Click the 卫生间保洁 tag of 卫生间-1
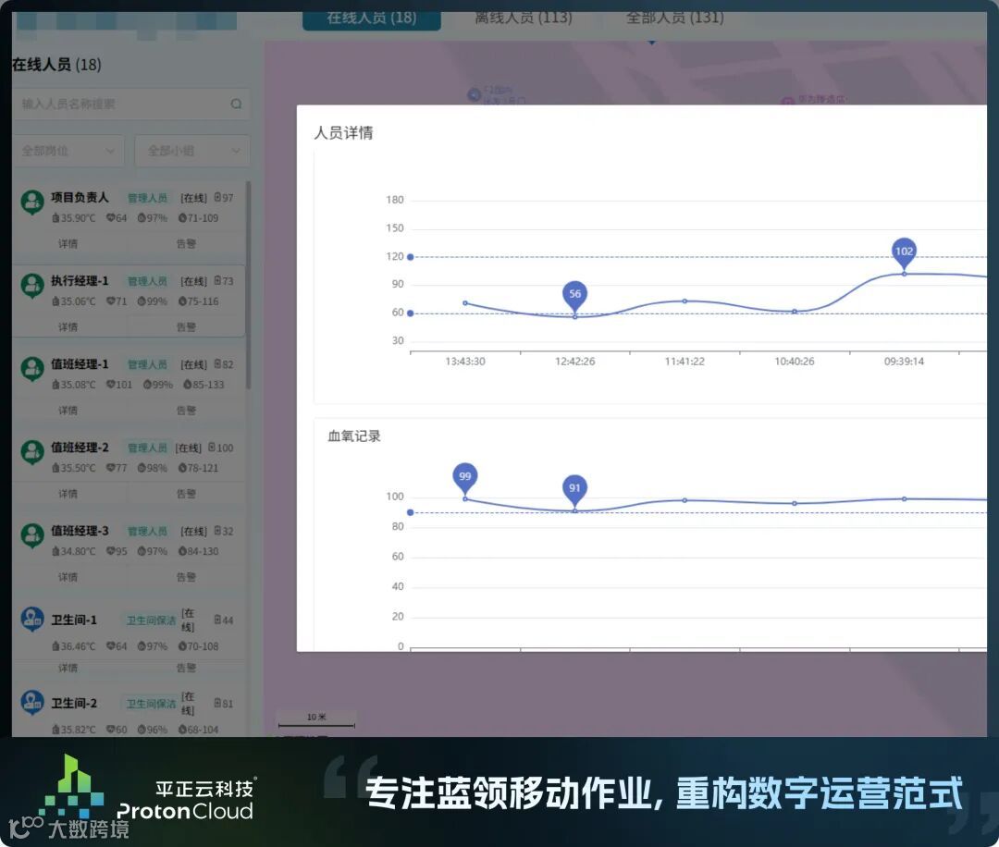Screen dimensions: 999x847 click(151, 620)
